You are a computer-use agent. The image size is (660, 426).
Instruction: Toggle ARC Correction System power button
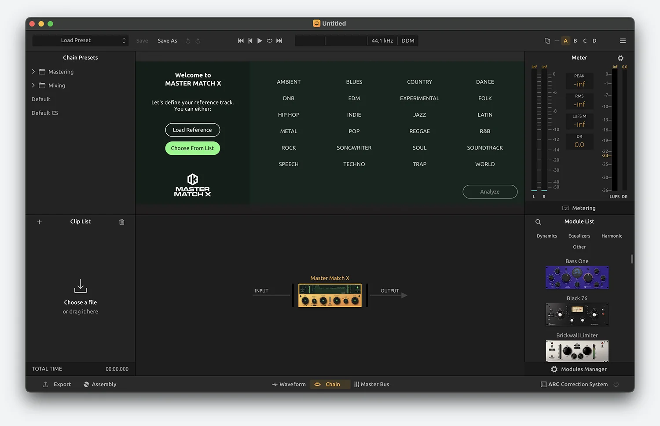point(616,384)
